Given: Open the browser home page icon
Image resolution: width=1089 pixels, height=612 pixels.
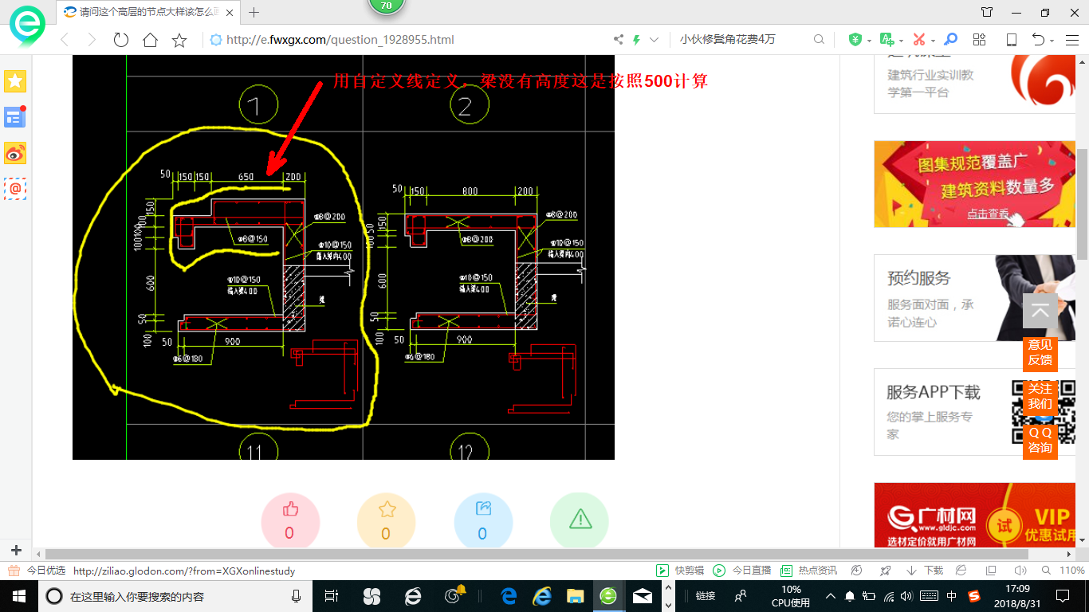Looking at the screenshot, I should 150,40.
